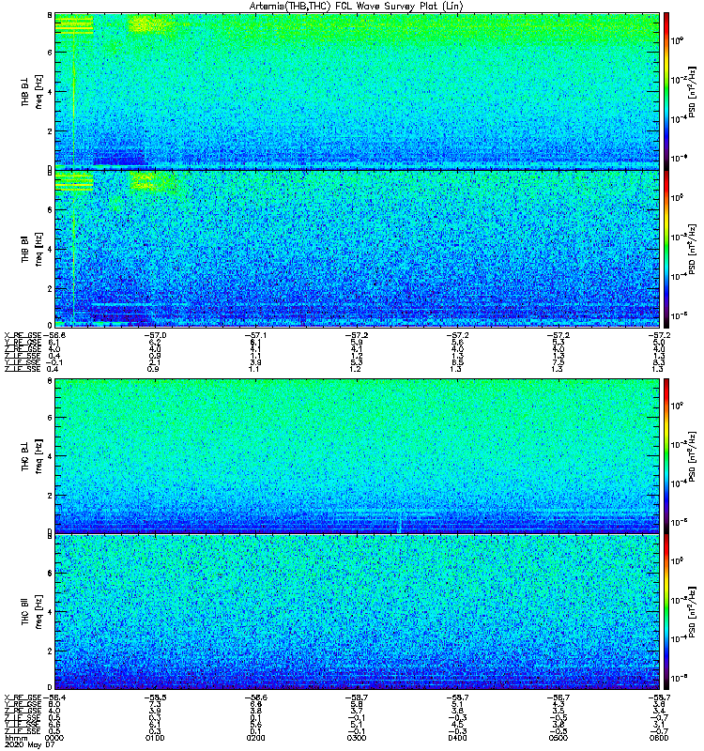The width and height of the screenshot is (704, 751).
Task: Click the THC X_RE_GSE row label
Action: (x=23, y=697)
